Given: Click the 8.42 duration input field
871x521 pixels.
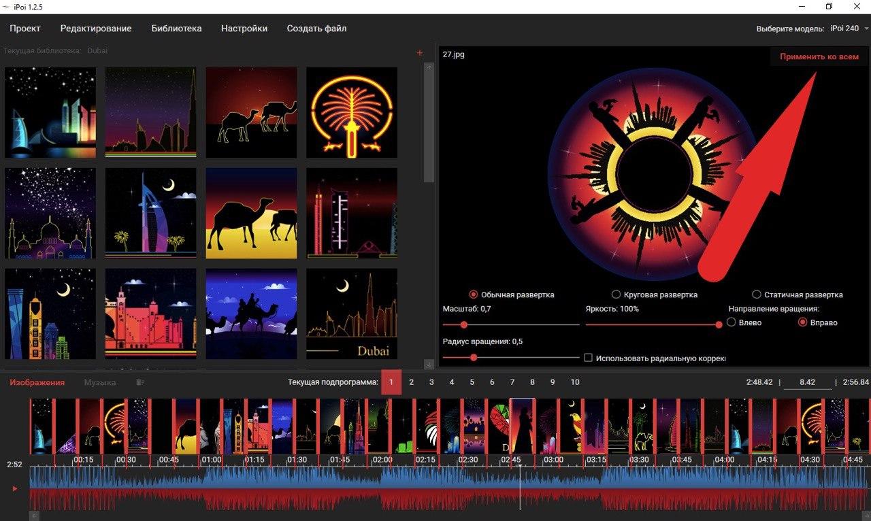Looking at the screenshot, I should pos(808,382).
